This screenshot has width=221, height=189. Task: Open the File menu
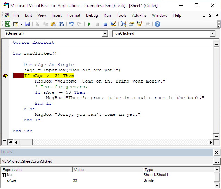pos(16,15)
